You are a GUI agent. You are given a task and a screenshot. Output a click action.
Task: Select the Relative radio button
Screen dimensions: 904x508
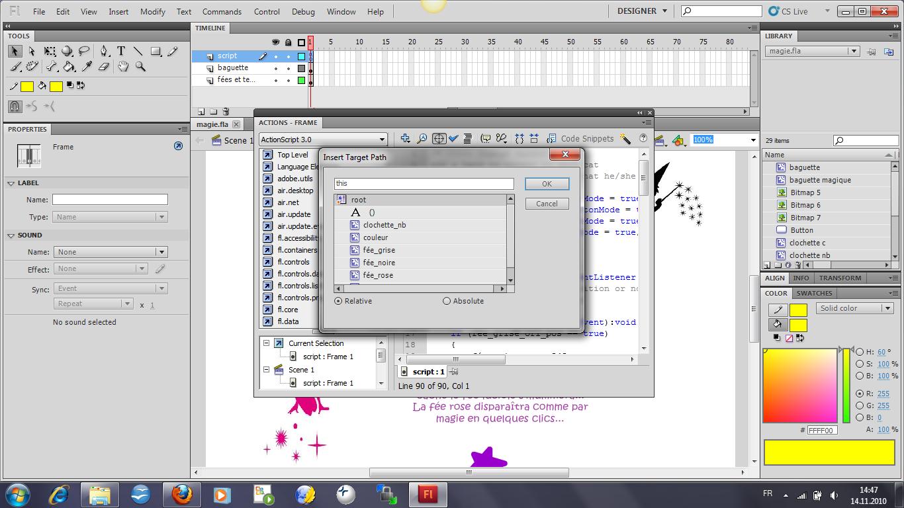click(x=339, y=301)
